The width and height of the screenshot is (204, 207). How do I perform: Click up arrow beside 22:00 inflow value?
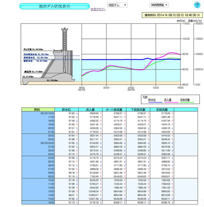[101, 136]
